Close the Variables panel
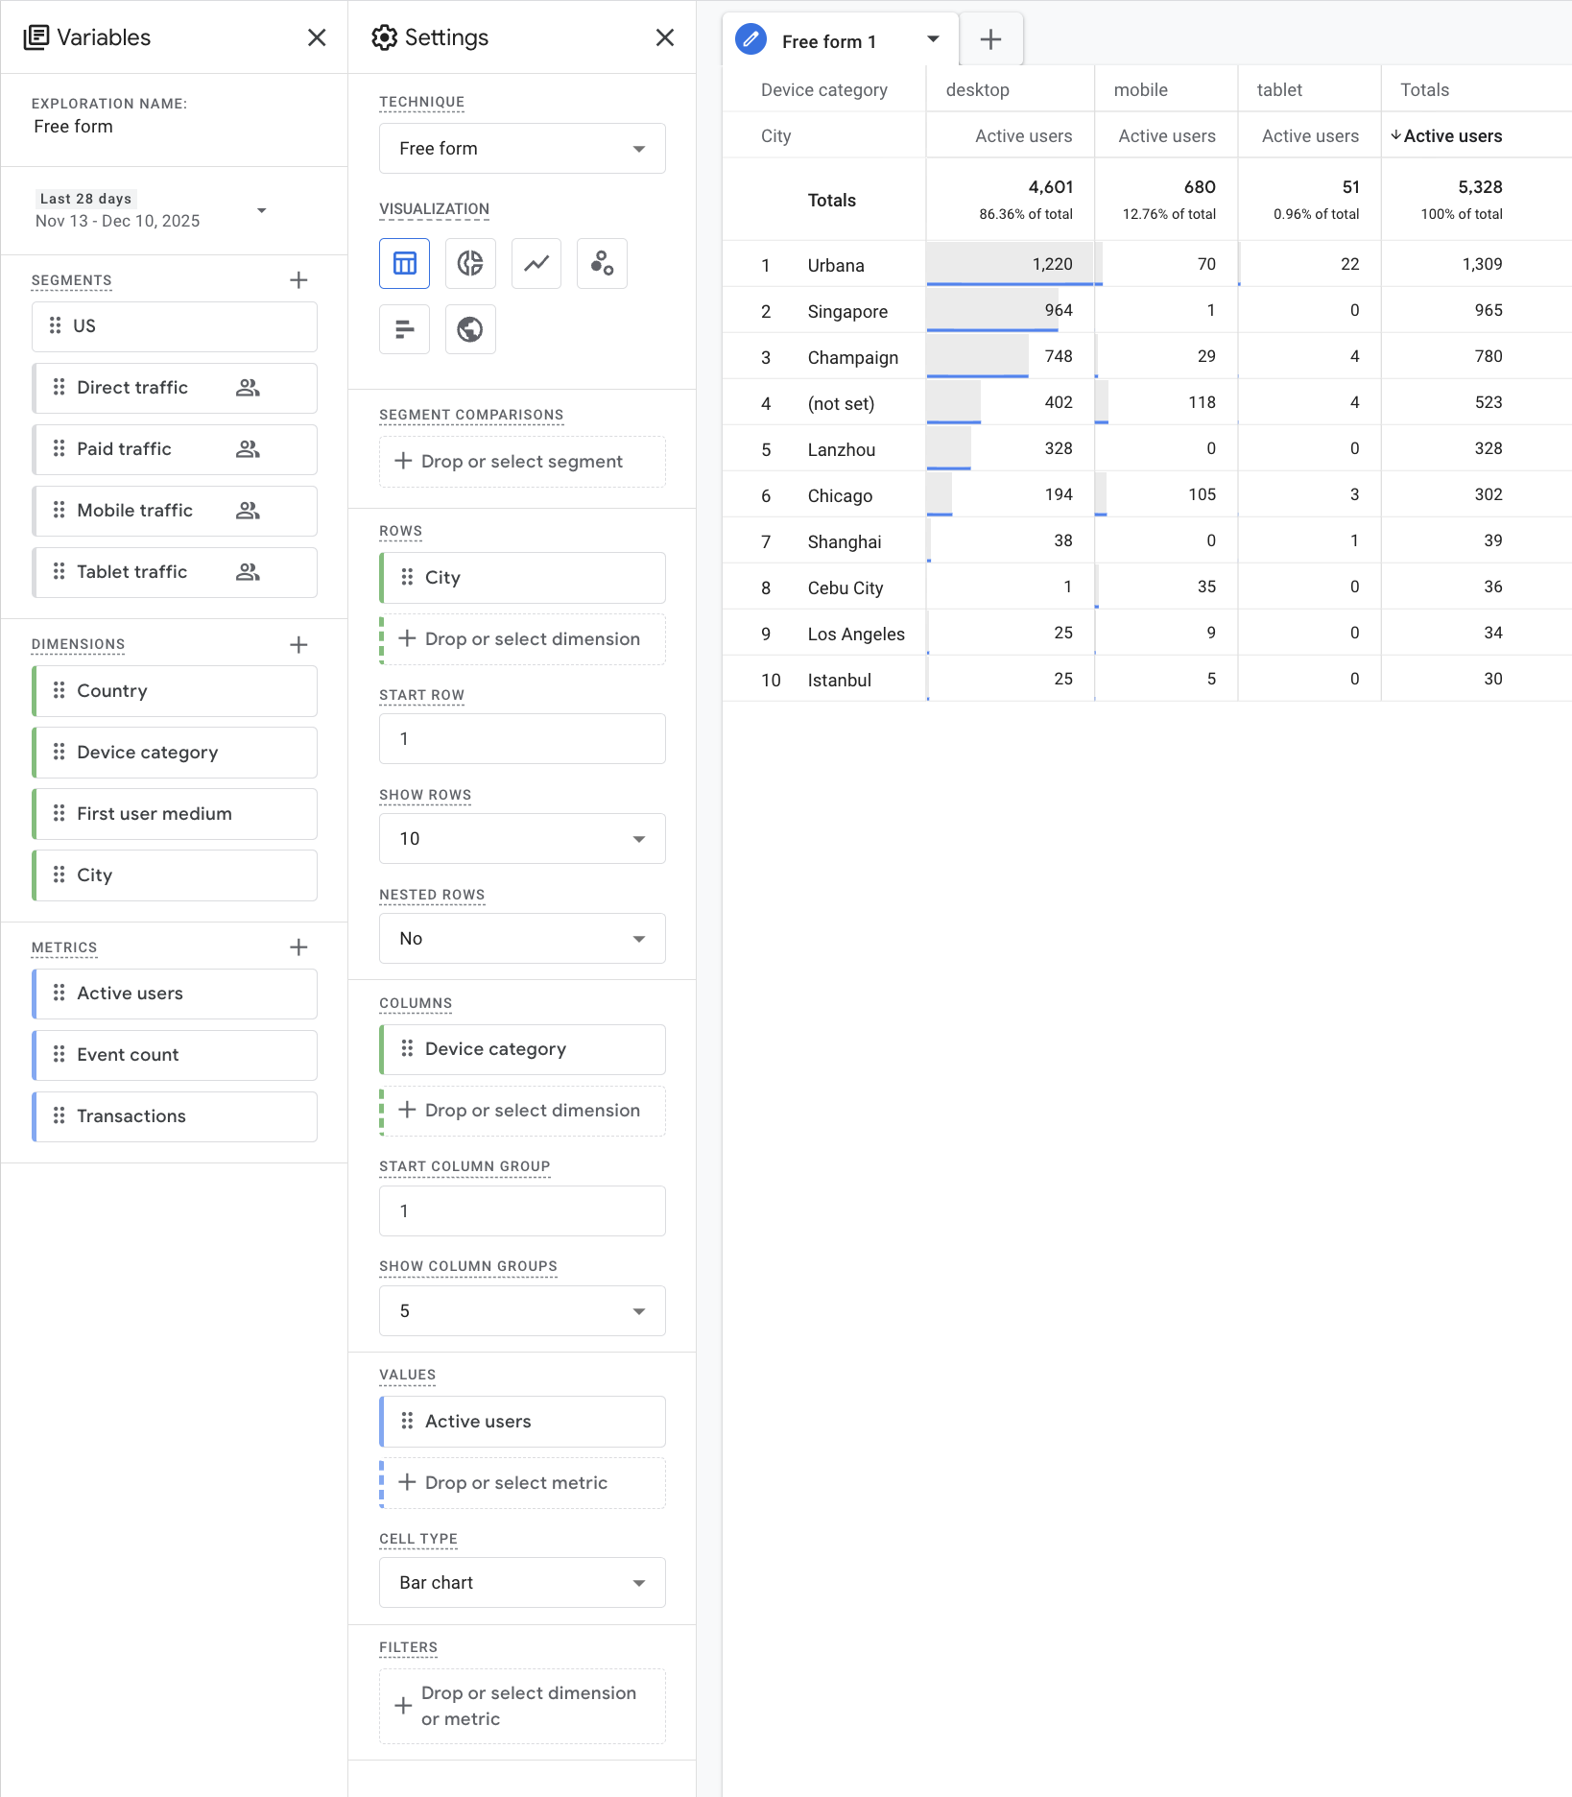The image size is (1572, 1797). click(317, 37)
